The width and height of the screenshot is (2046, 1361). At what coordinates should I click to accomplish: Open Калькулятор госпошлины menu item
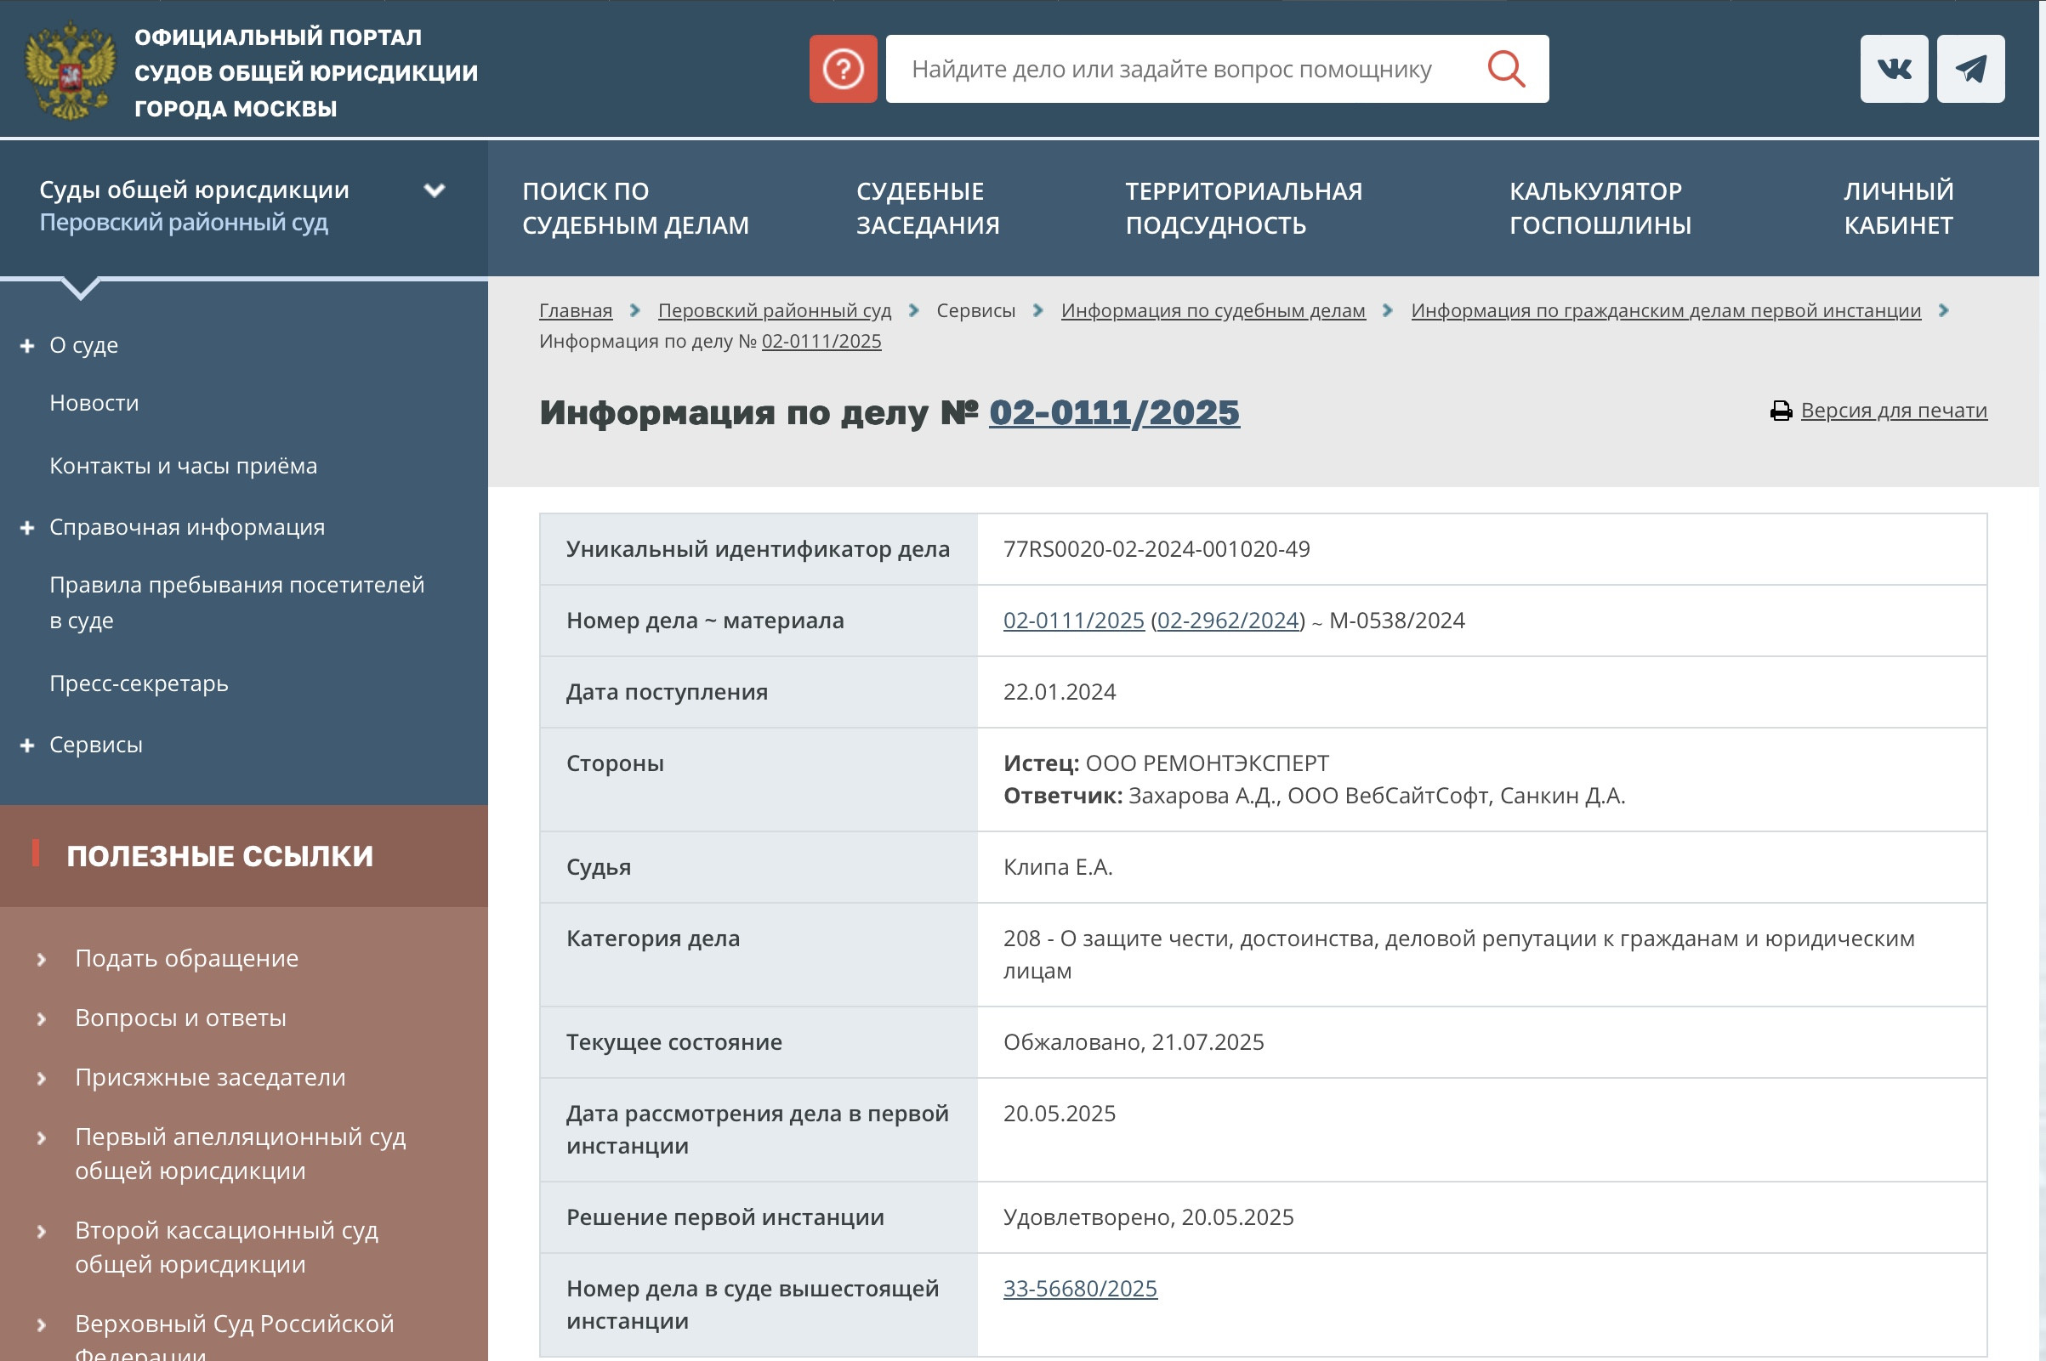1599,208
